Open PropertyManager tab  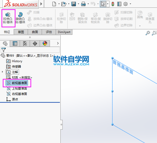pyautogui.click(x=15, y=44)
